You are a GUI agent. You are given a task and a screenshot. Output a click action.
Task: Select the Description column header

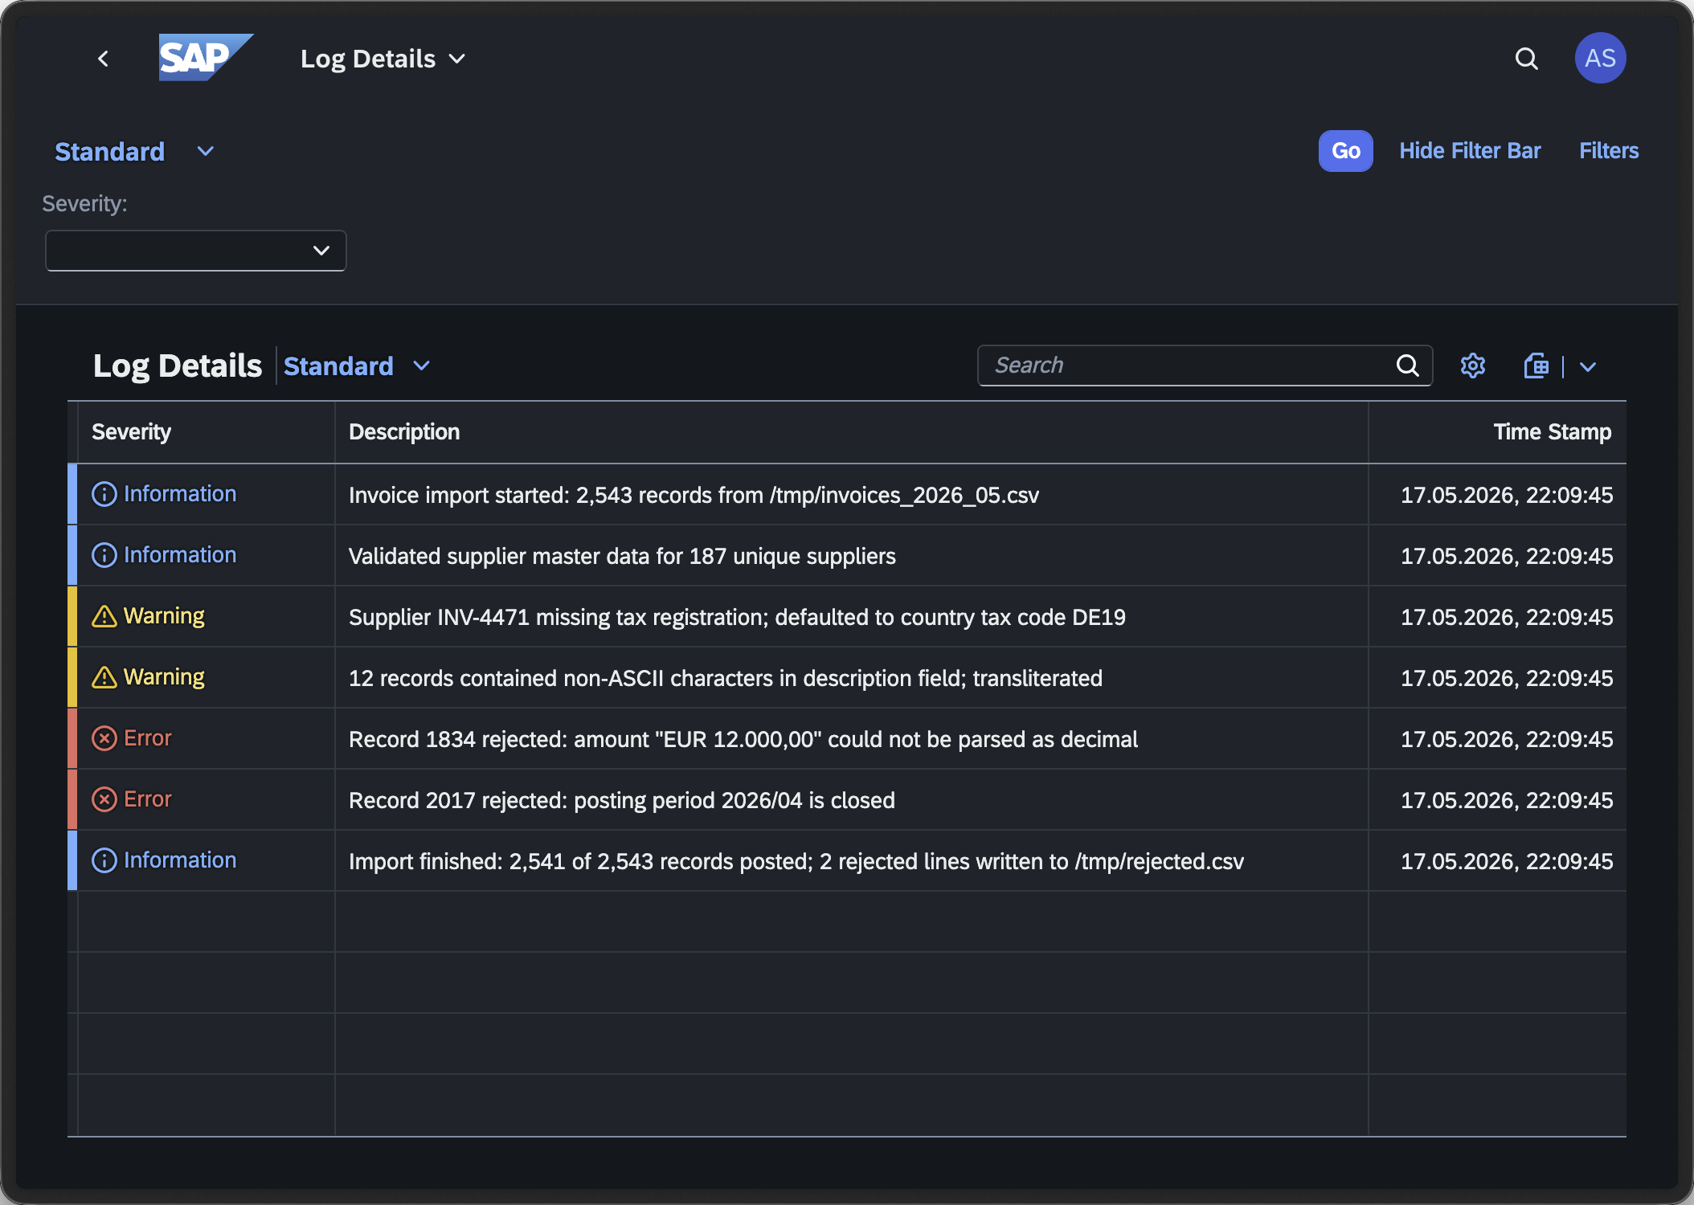coord(852,432)
